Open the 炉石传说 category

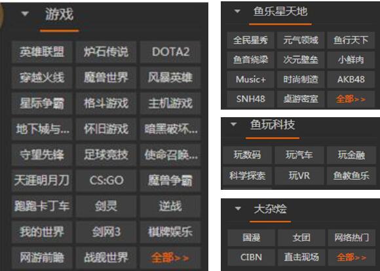pyautogui.click(x=106, y=52)
